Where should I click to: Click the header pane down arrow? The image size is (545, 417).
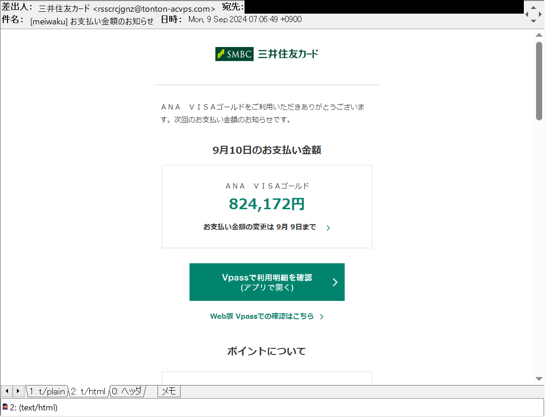[x=534, y=21]
